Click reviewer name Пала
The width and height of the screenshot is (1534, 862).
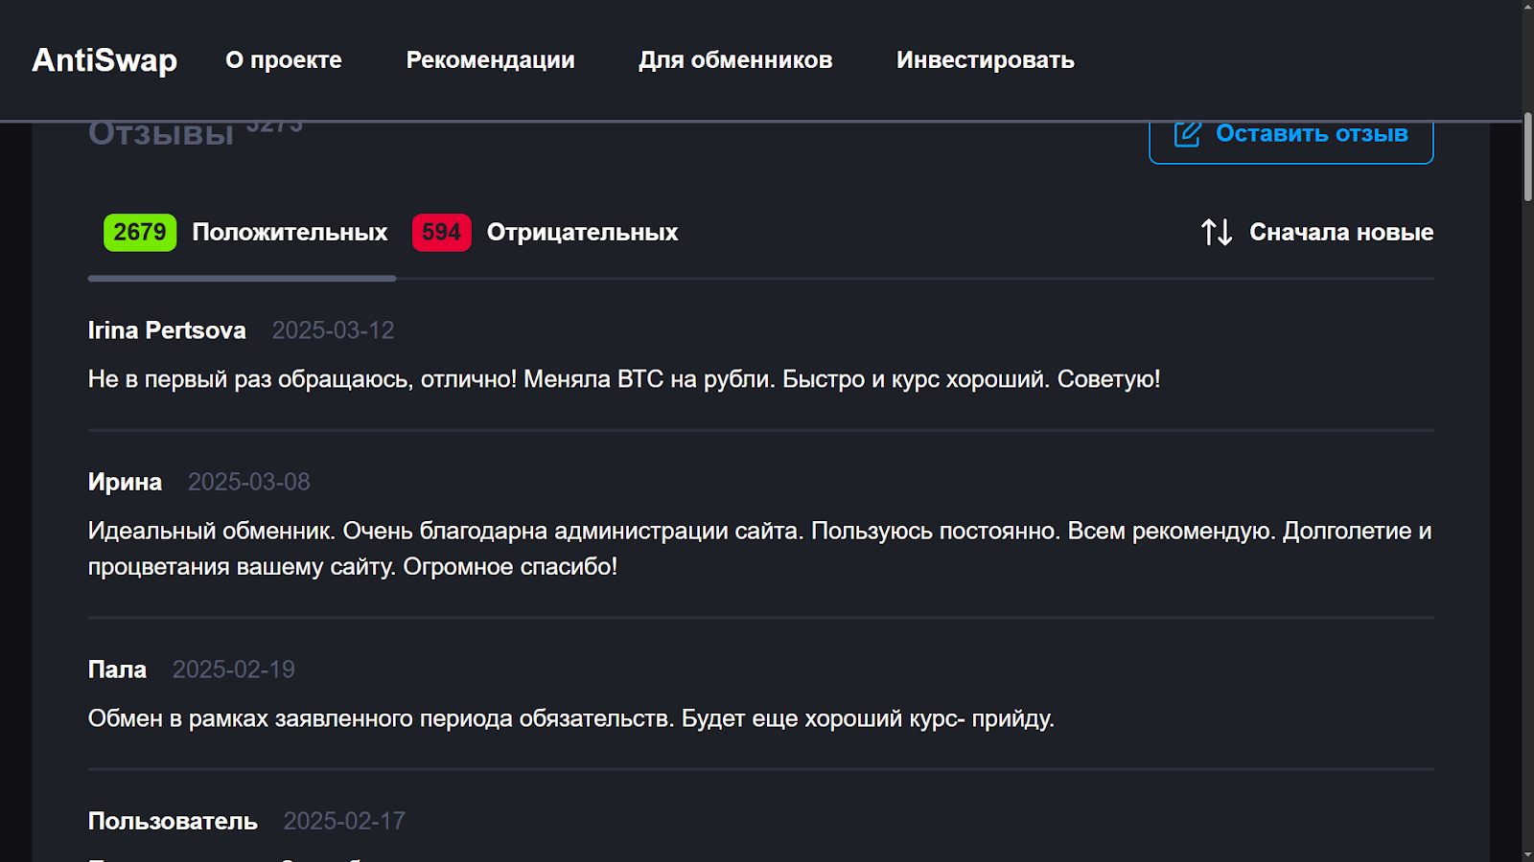[117, 669]
